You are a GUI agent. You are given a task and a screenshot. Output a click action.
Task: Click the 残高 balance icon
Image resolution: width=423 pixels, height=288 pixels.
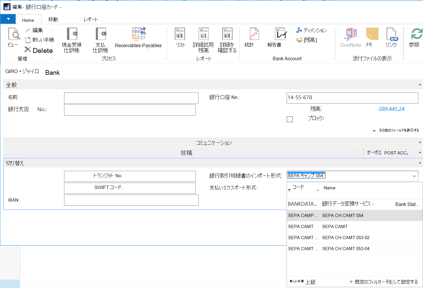click(299, 40)
